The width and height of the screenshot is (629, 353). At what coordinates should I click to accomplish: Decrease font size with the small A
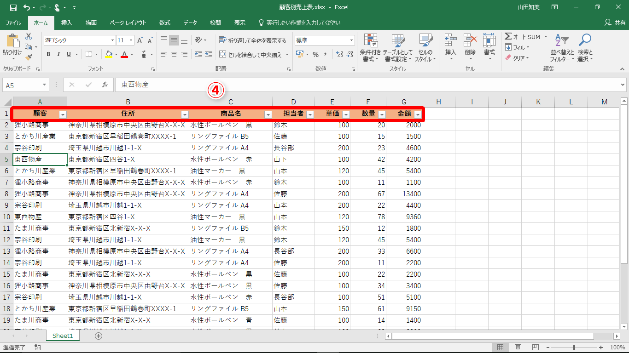coord(150,40)
